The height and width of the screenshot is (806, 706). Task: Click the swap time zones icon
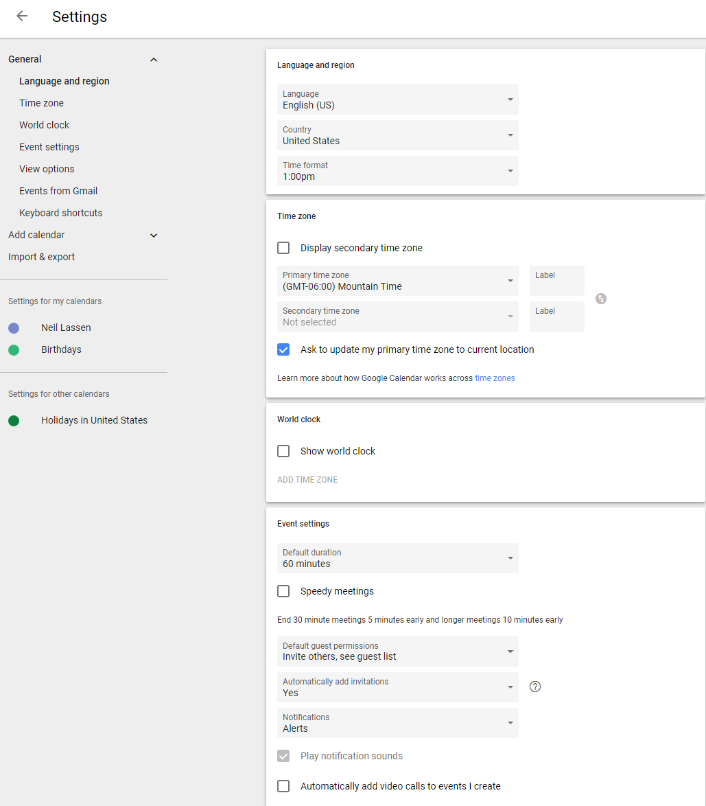click(x=600, y=299)
